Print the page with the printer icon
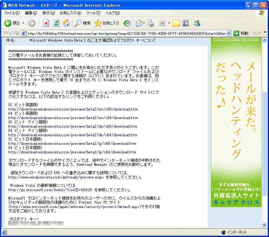The width and height of the screenshot is (269, 237). (151, 23)
